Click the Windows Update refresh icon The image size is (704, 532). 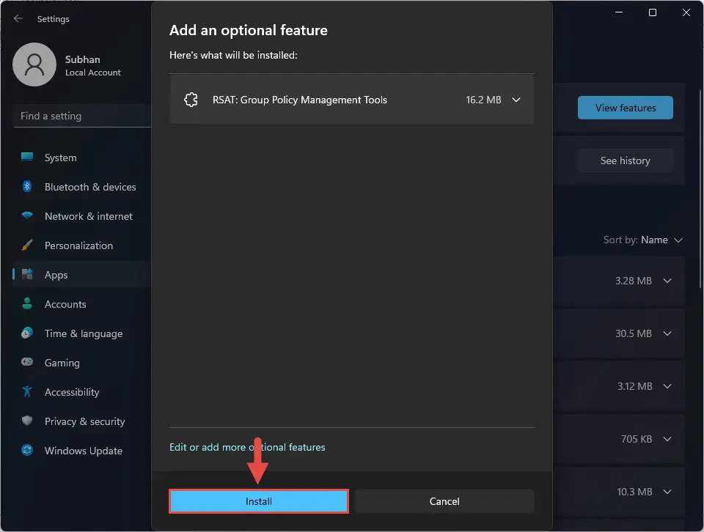[27, 450]
